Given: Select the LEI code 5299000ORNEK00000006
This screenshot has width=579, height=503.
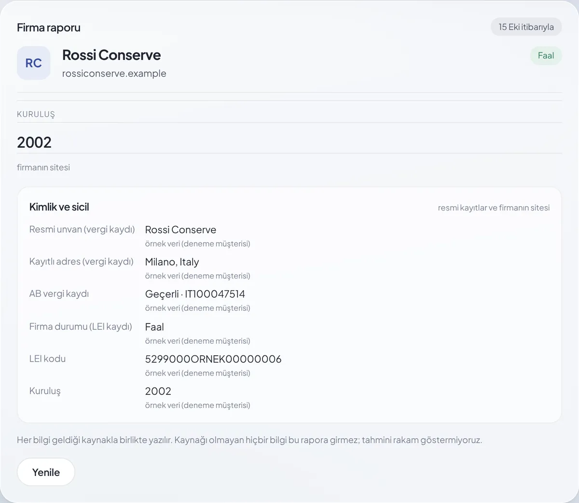Looking at the screenshot, I should pos(213,359).
